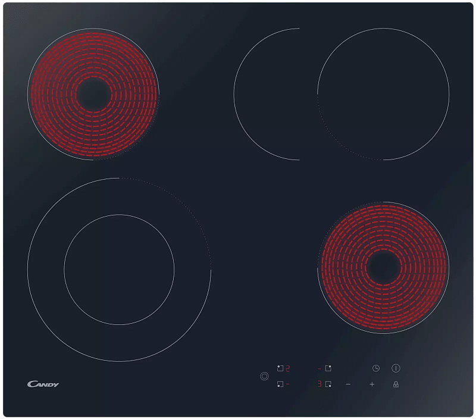Select the rear-left cooking zone icon
Image resolution: width=476 pixels, height=419 pixels.
point(280,367)
